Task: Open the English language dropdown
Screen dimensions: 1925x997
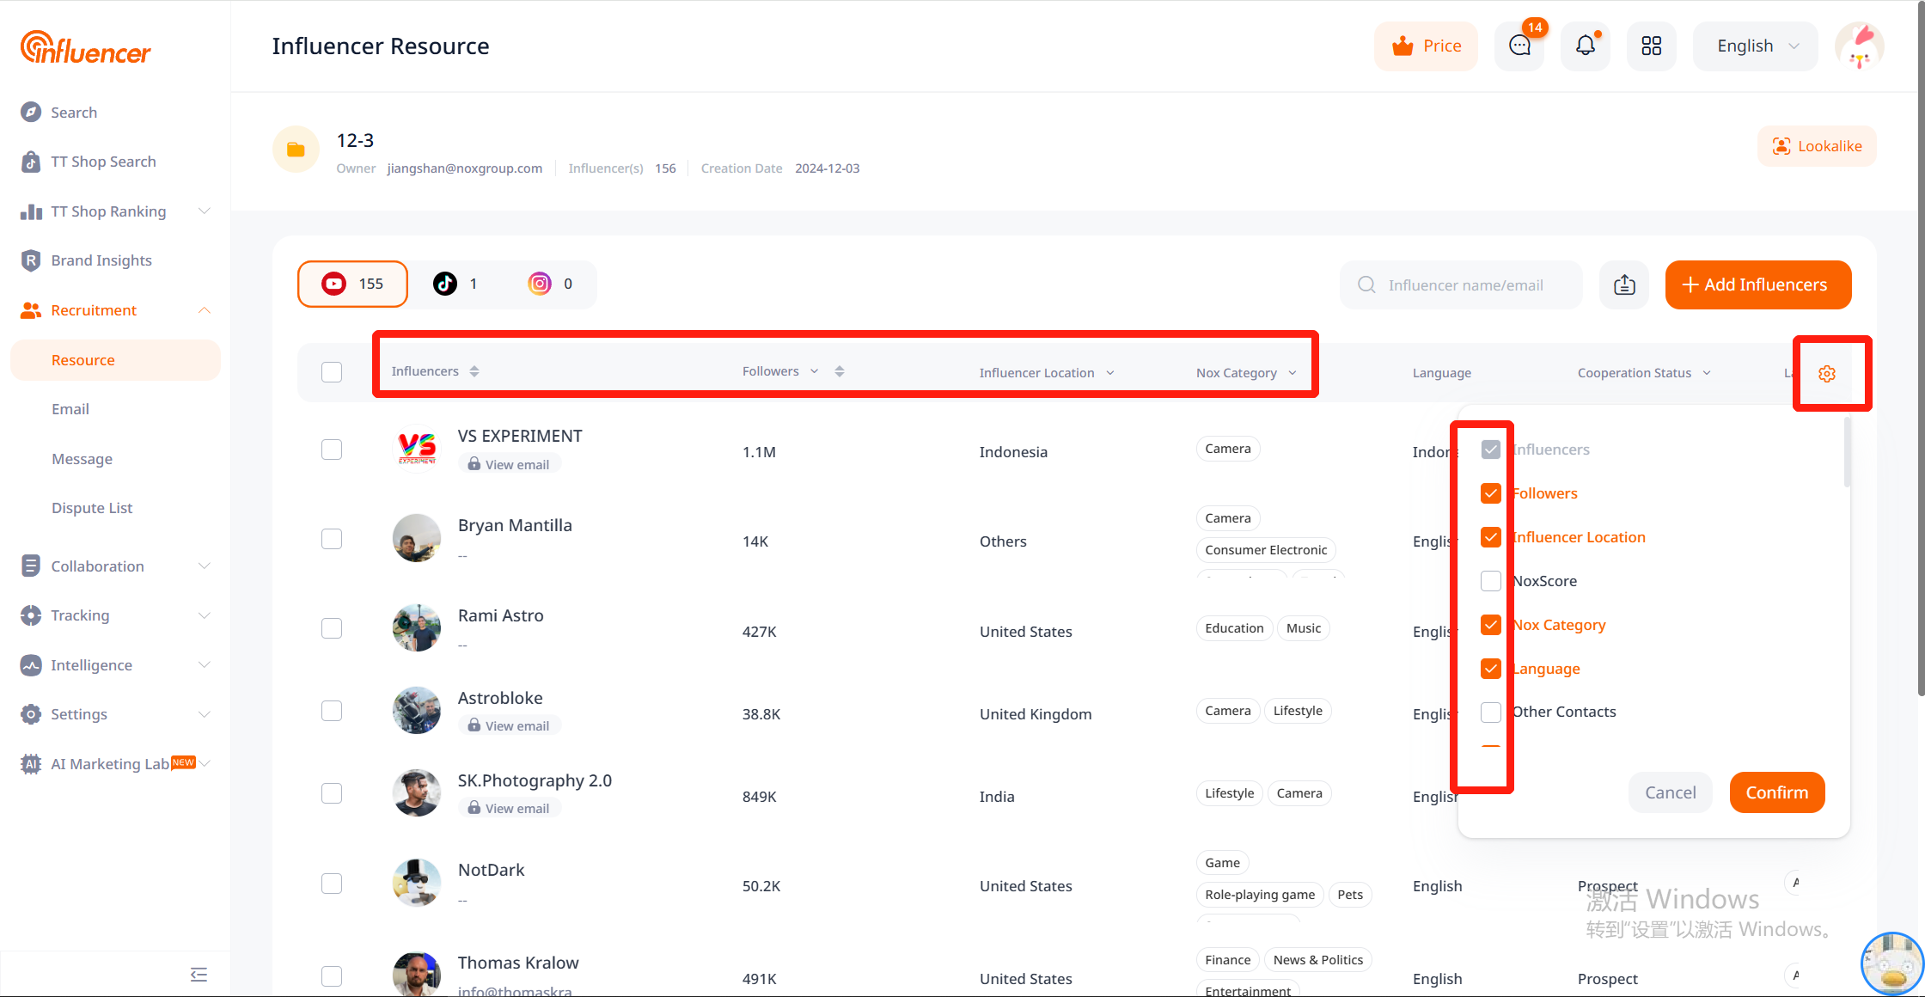Action: (x=1756, y=46)
